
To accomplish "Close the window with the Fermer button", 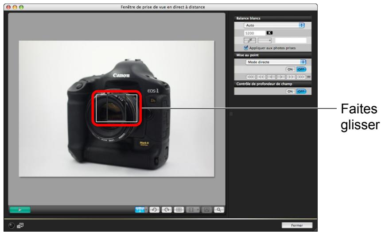I will pos(297,225).
